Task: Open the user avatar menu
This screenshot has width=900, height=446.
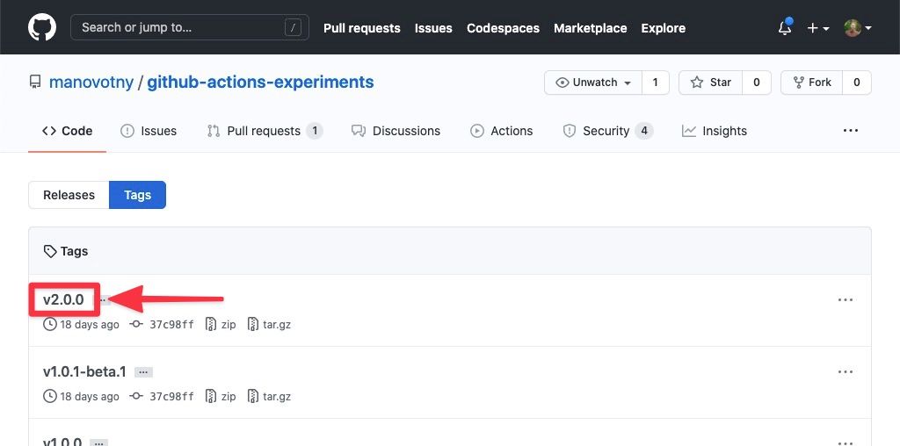Action: tap(857, 28)
